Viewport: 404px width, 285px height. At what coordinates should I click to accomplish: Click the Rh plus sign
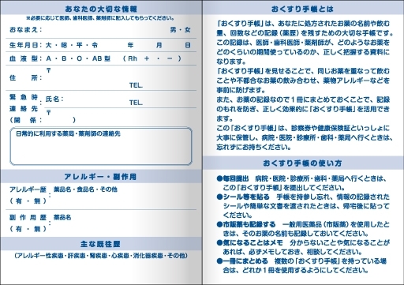tap(147, 58)
